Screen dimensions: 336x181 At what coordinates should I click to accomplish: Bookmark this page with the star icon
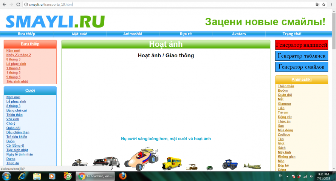pyautogui.click(x=324, y=5)
